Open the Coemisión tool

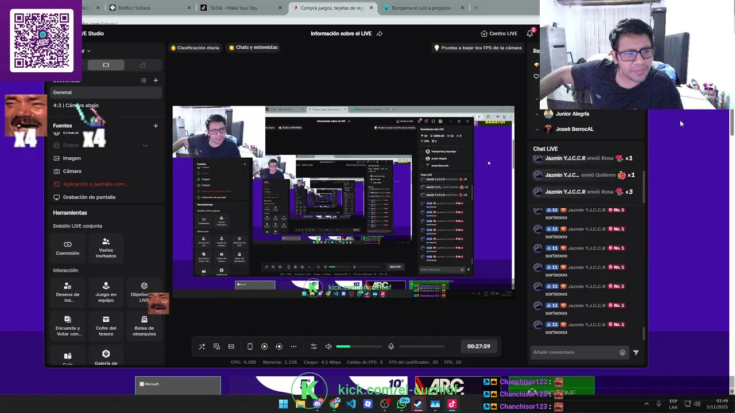tap(68, 248)
